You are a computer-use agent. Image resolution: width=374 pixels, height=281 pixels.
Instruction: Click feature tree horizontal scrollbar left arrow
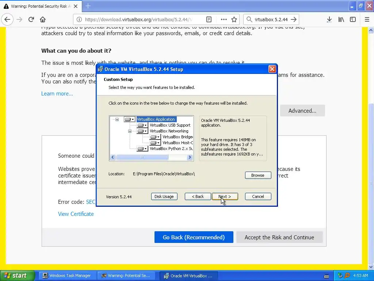(x=113, y=157)
